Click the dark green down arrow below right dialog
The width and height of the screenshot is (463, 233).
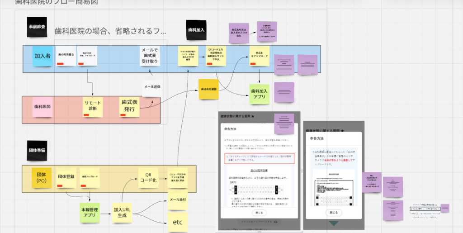pos(334,223)
